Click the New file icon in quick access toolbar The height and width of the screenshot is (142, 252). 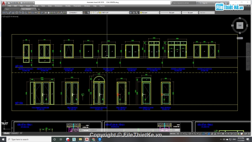[9, 3]
